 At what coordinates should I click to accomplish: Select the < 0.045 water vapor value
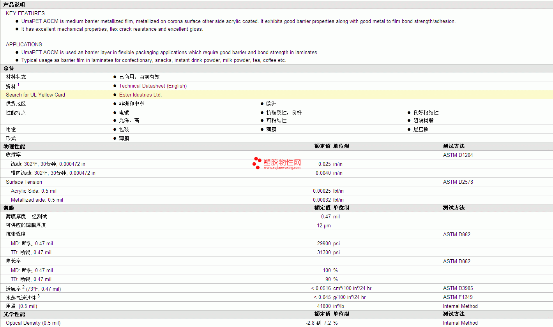(x=322, y=297)
